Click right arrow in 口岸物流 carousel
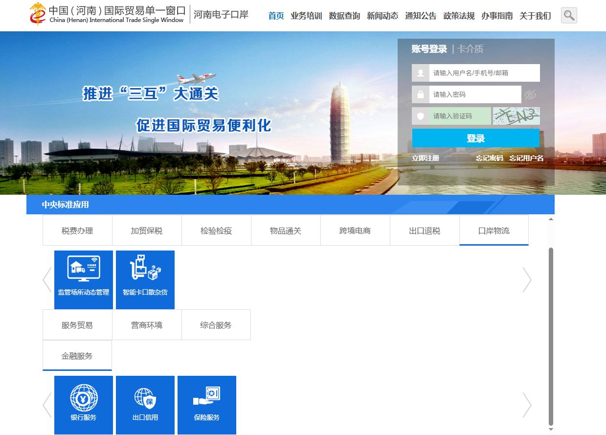The height and width of the screenshot is (435, 606). [527, 279]
